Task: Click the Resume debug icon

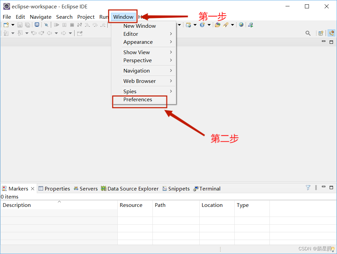Action: coord(57,25)
